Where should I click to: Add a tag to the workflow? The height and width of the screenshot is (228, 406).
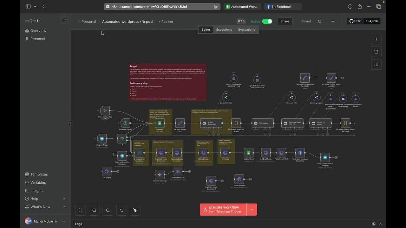coord(166,22)
